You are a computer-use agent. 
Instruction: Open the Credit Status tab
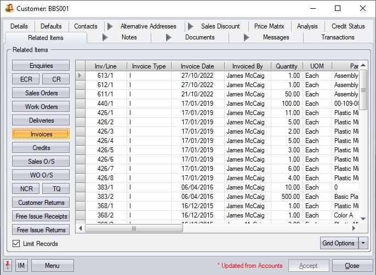tap(348, 26)
